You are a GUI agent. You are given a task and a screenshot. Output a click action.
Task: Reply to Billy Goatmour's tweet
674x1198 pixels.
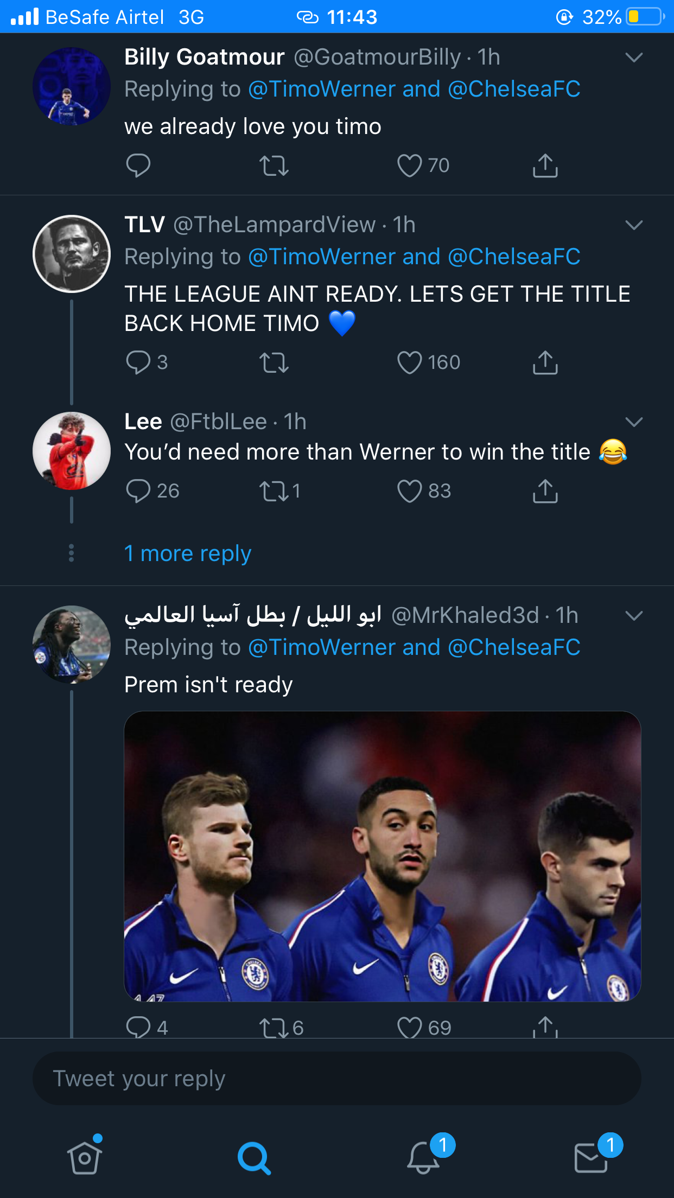click(x=138, y=165)
